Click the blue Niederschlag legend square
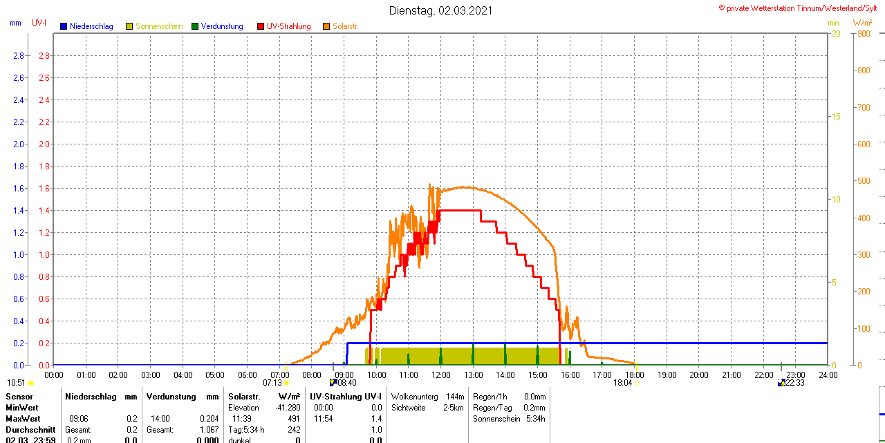 coord(64,26)
